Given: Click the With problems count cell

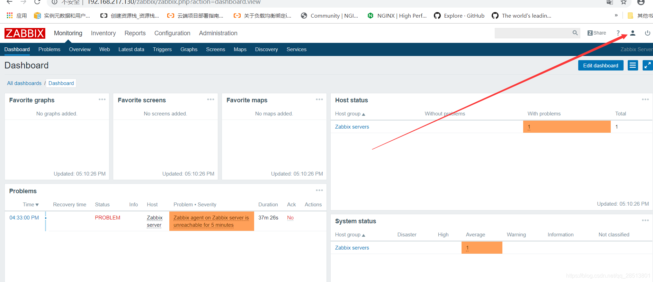Looking at the screenshot, I should [567, 127].
